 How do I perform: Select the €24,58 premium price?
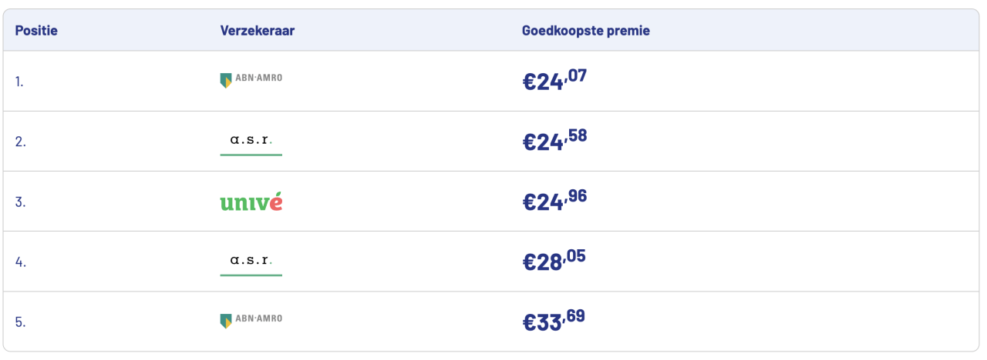pyautogui.click(x=554, y=140)
